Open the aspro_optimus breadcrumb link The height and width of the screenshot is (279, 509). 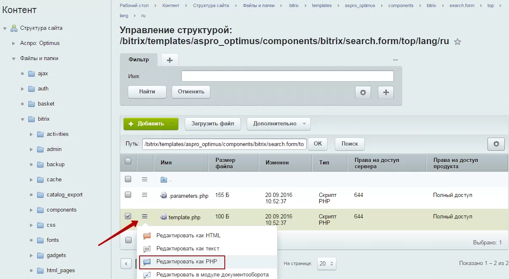360,5
